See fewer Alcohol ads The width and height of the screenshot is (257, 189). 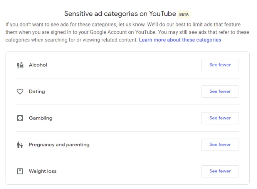click(220, 65)
